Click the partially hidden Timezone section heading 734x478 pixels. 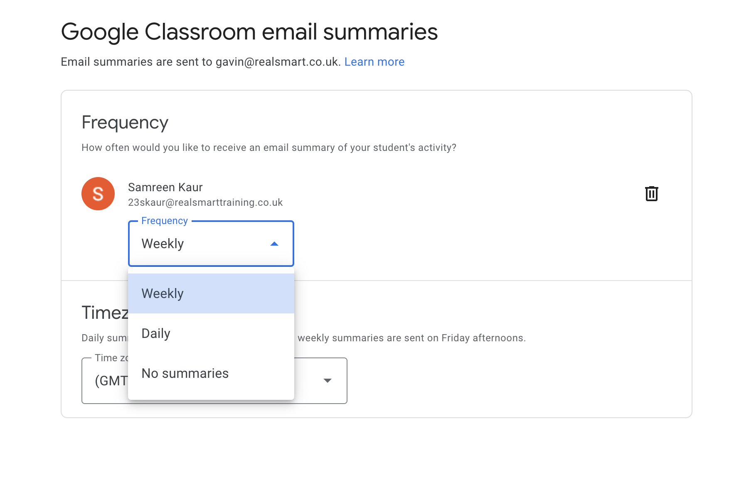105,313
